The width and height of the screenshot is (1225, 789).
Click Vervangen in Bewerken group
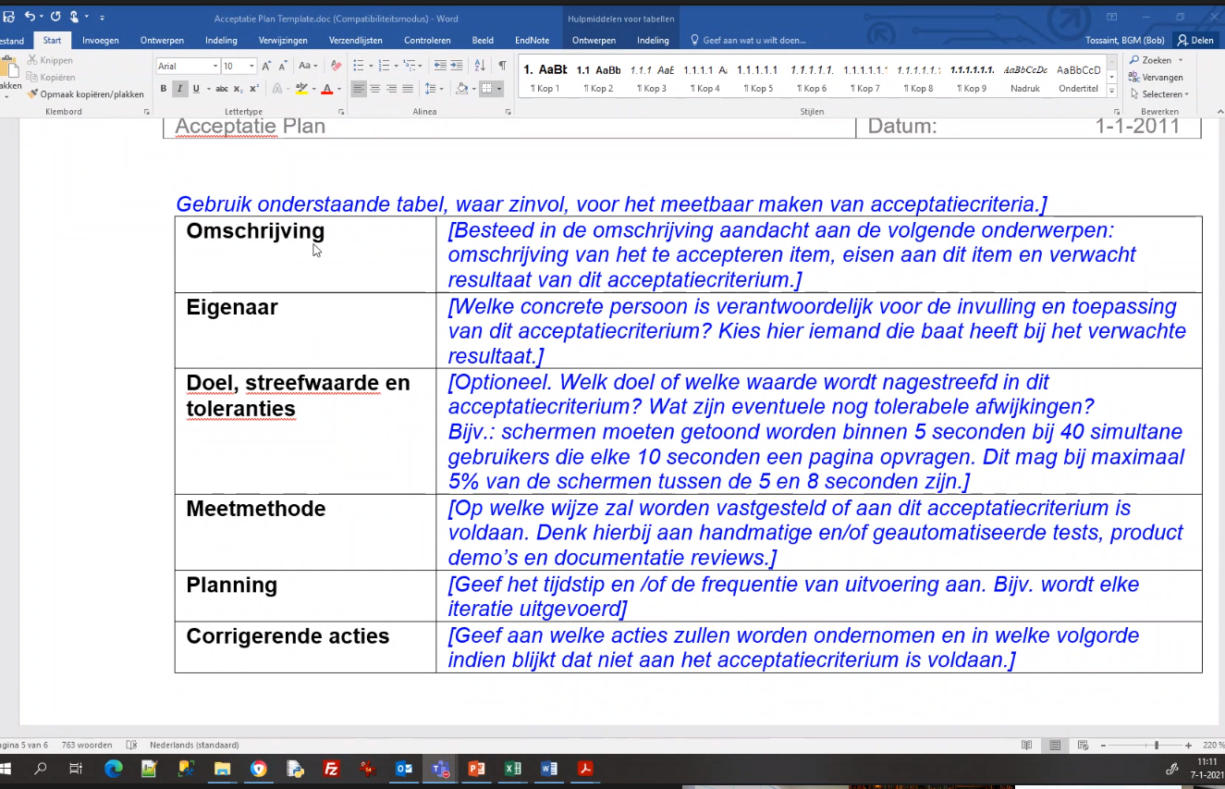point(1159,78)
